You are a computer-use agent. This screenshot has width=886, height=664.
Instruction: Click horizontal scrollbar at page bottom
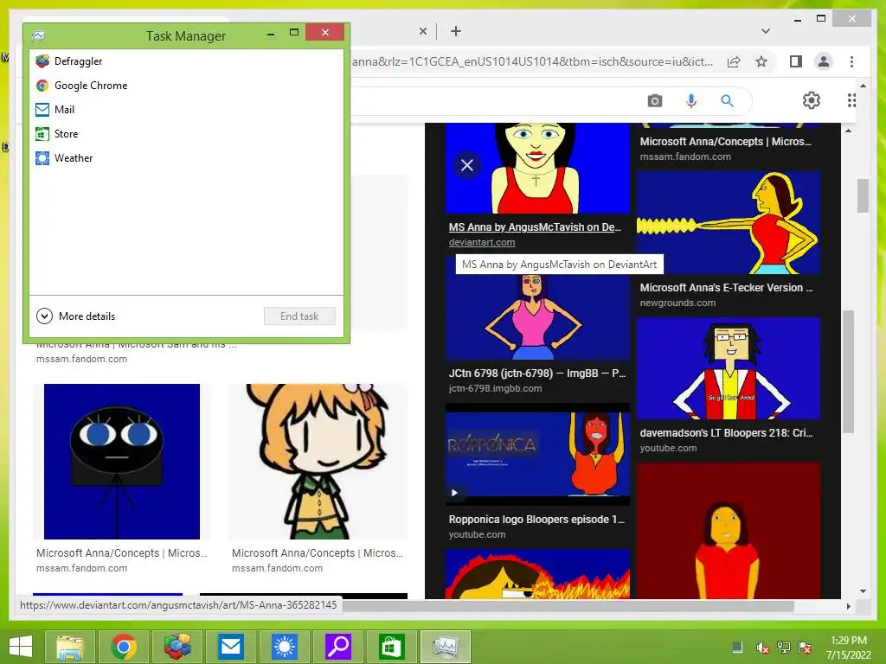point(568,606)
